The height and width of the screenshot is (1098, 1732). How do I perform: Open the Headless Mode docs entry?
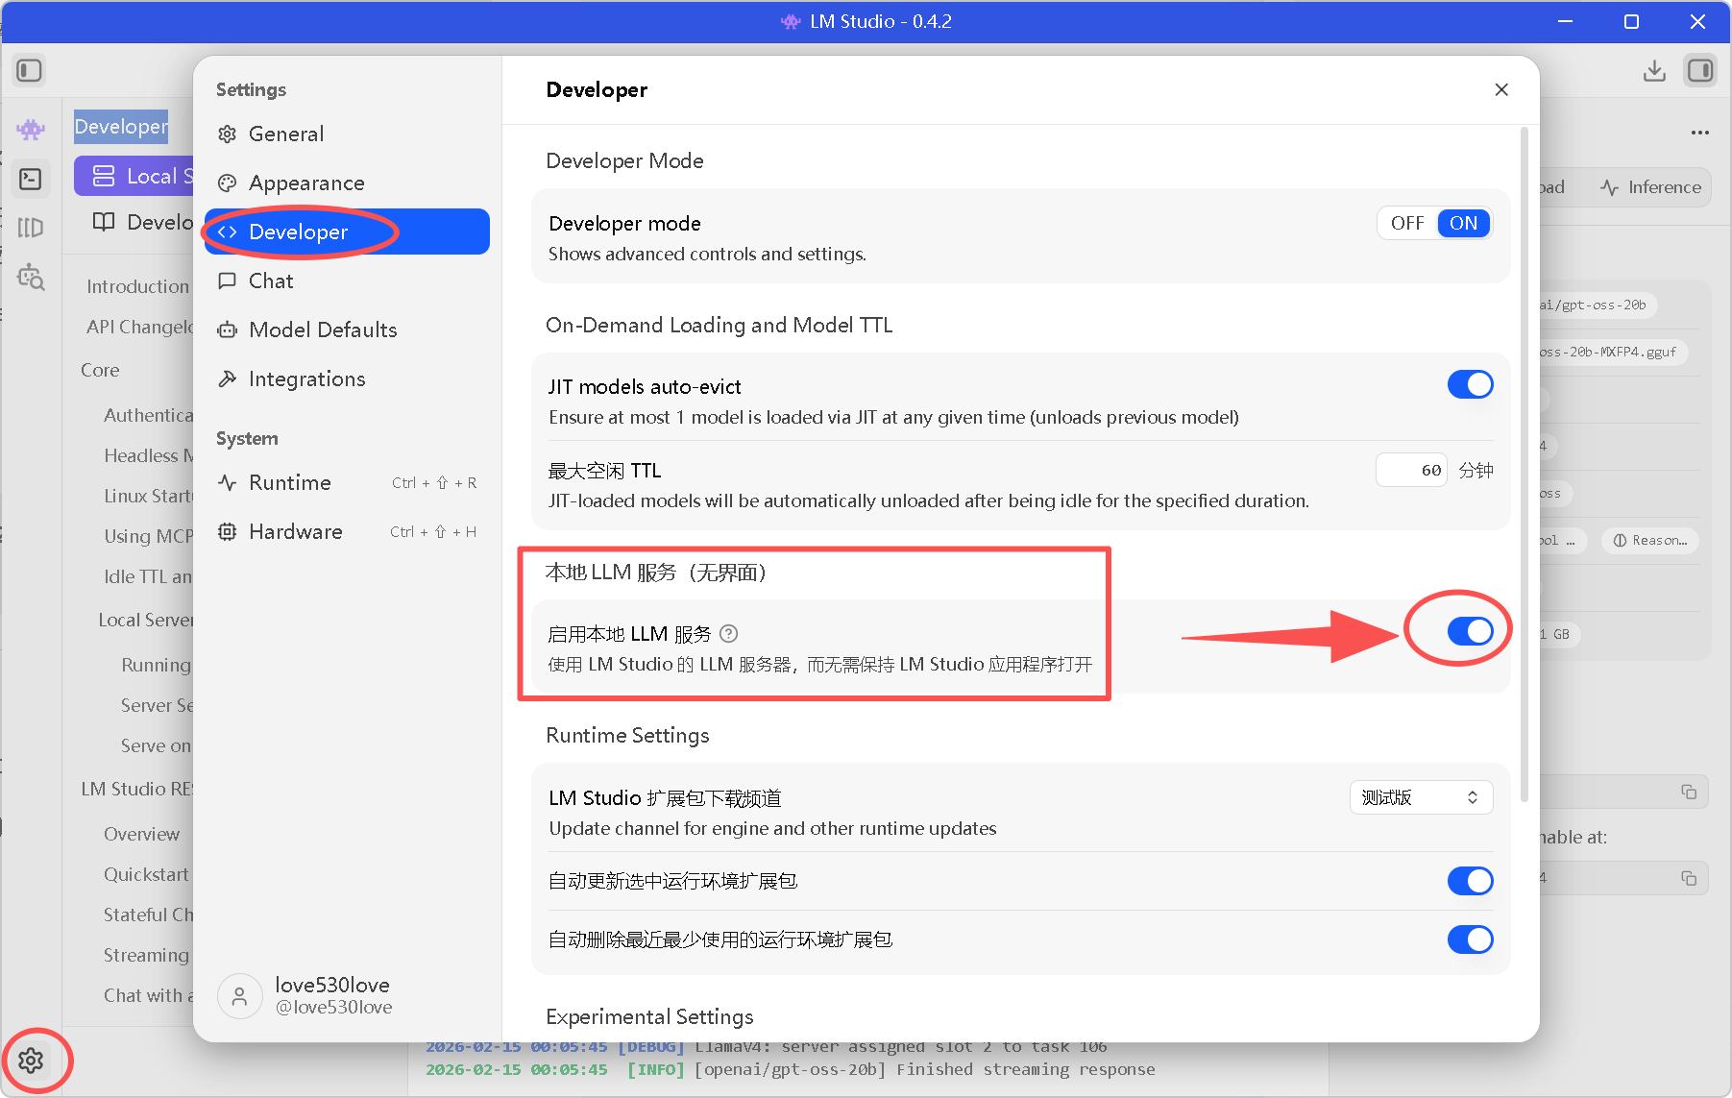pyautogui.click(x=148, y=455)
